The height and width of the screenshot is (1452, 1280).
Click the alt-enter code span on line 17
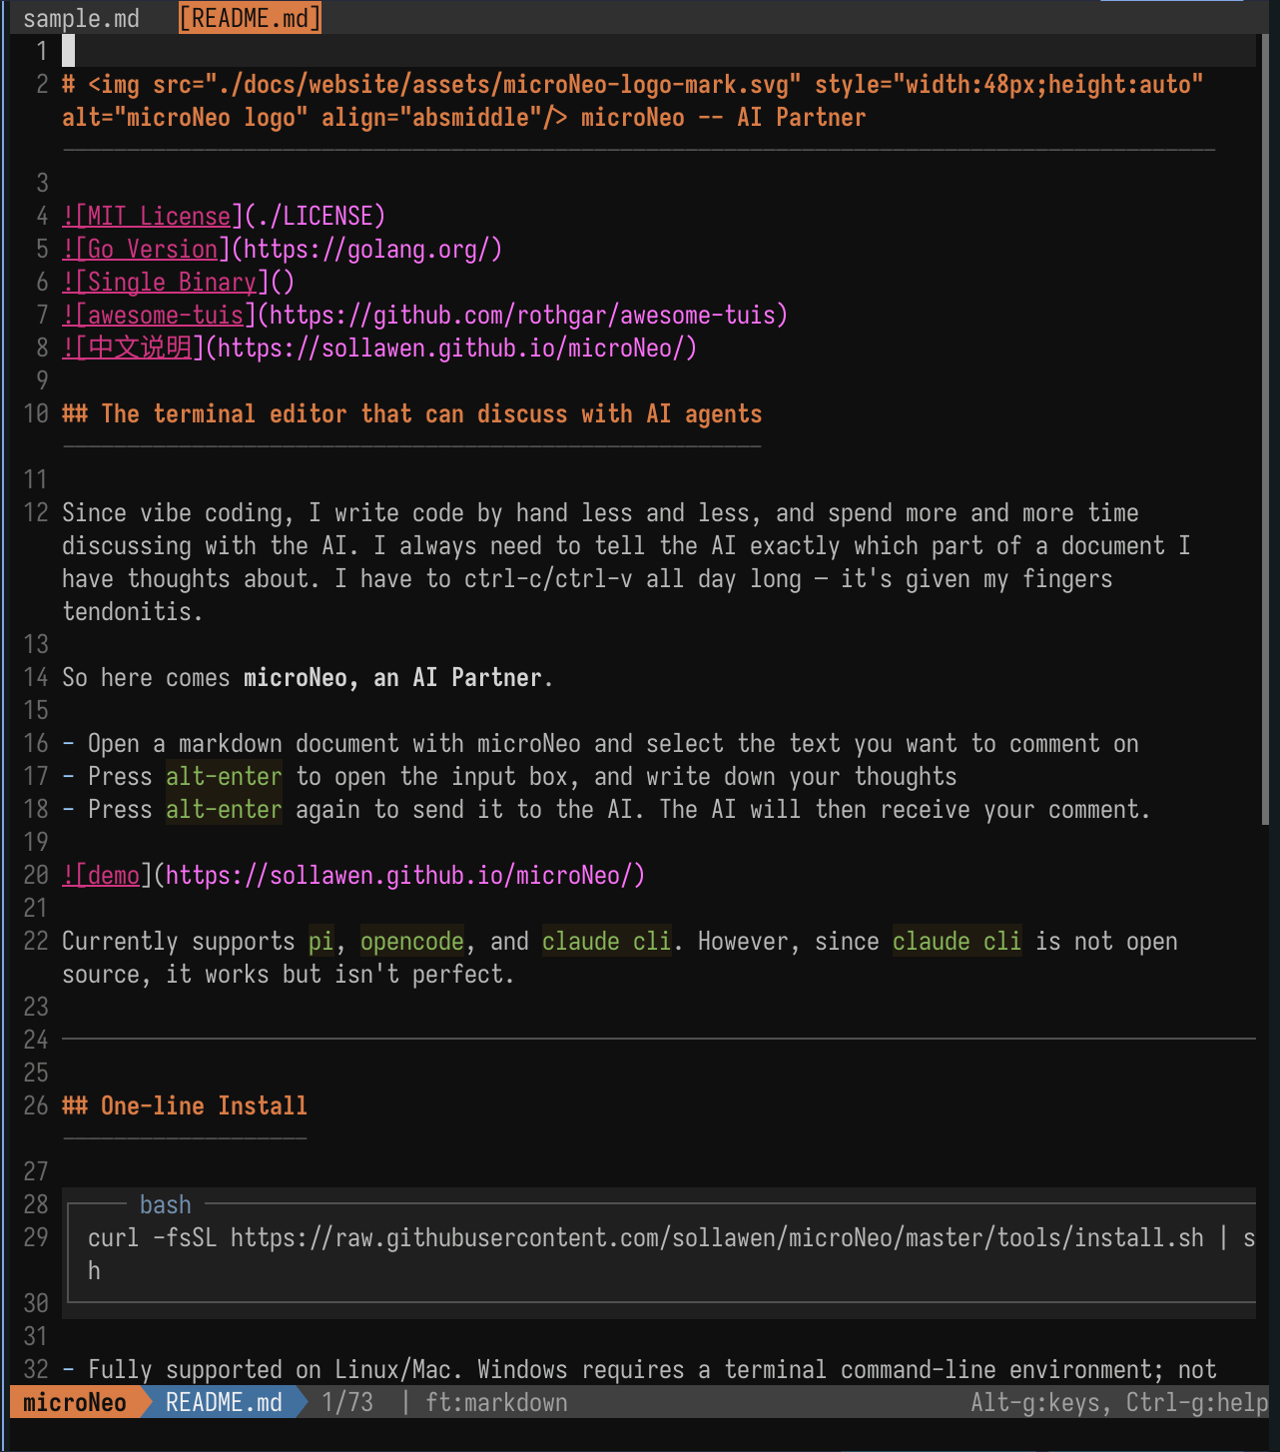(x=224, y=776)
